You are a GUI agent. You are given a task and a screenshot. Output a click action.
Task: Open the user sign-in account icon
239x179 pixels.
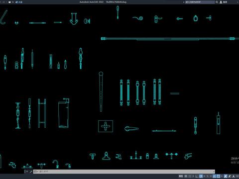(221, 2)
